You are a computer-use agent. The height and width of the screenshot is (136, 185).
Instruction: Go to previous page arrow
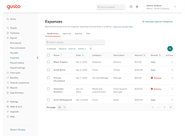[159, 107]
